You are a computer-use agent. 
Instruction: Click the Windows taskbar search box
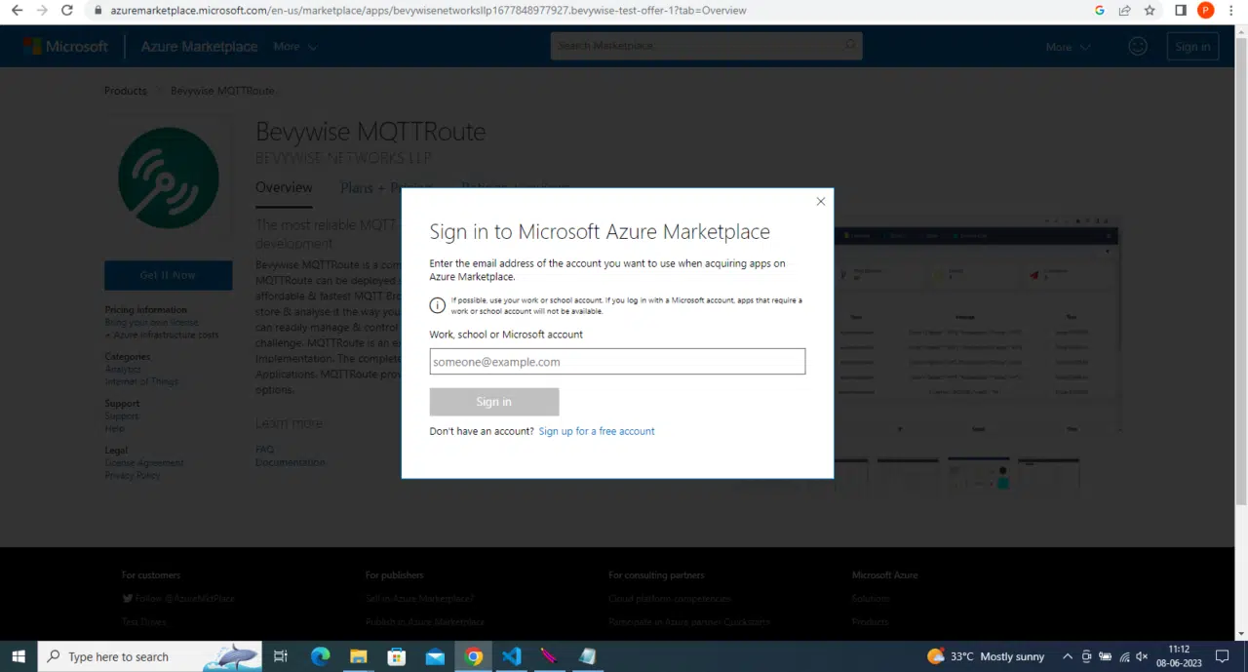[150, 656]
